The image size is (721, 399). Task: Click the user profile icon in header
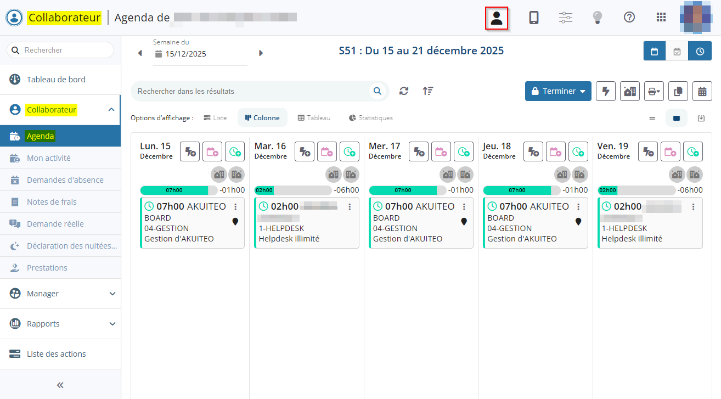(x=497, y=18)
